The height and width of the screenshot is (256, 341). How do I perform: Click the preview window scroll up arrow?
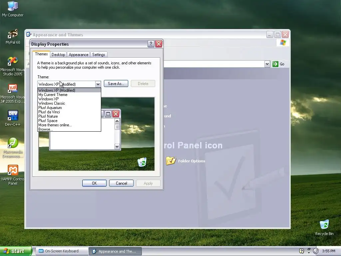(117, 121)
